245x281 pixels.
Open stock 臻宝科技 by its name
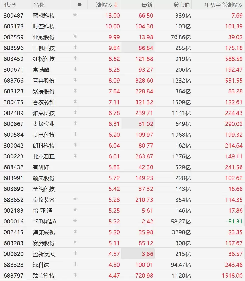(x=44, y=276)
